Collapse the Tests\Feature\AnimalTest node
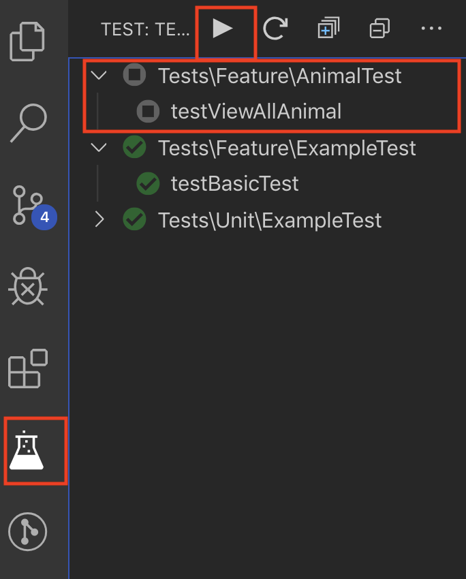 click(x=99, y=75)
